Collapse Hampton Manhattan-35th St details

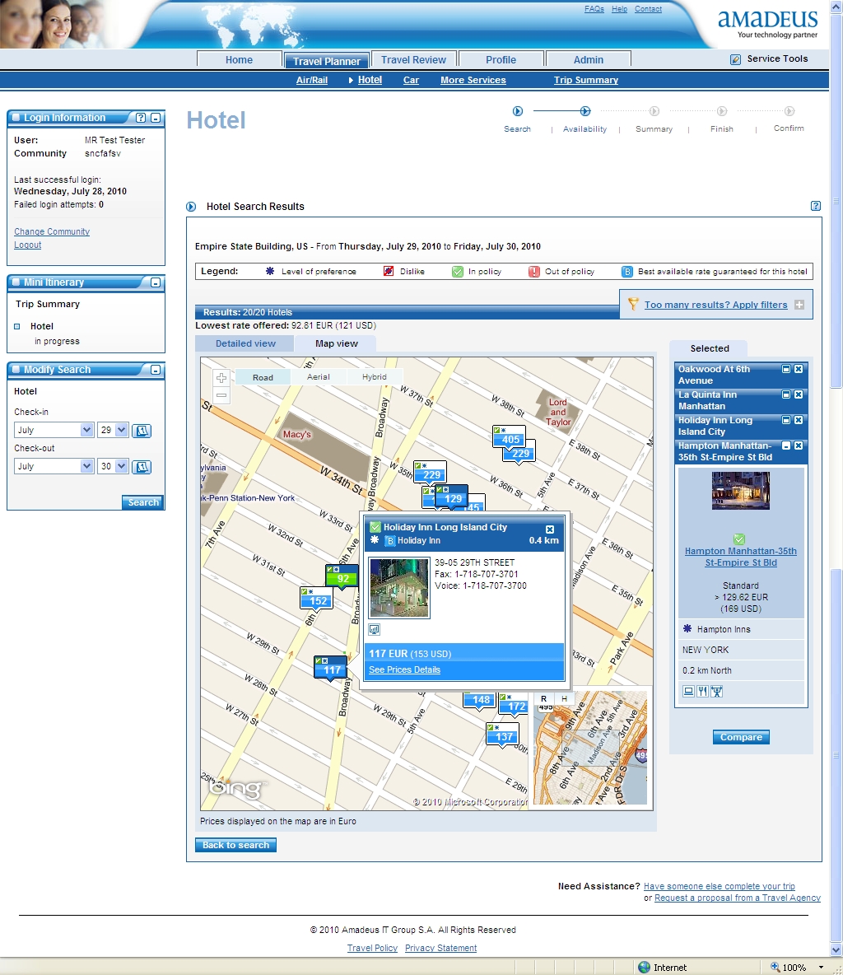[786, 446]
